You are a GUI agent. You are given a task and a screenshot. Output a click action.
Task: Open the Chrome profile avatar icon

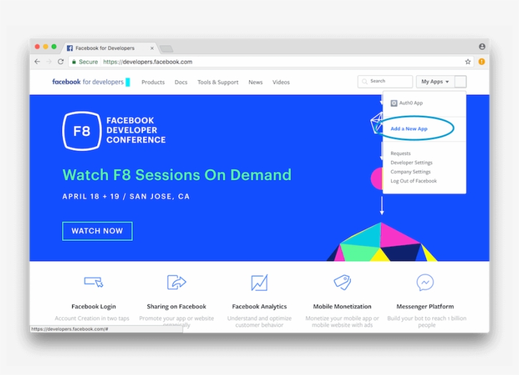click(482, 47)
